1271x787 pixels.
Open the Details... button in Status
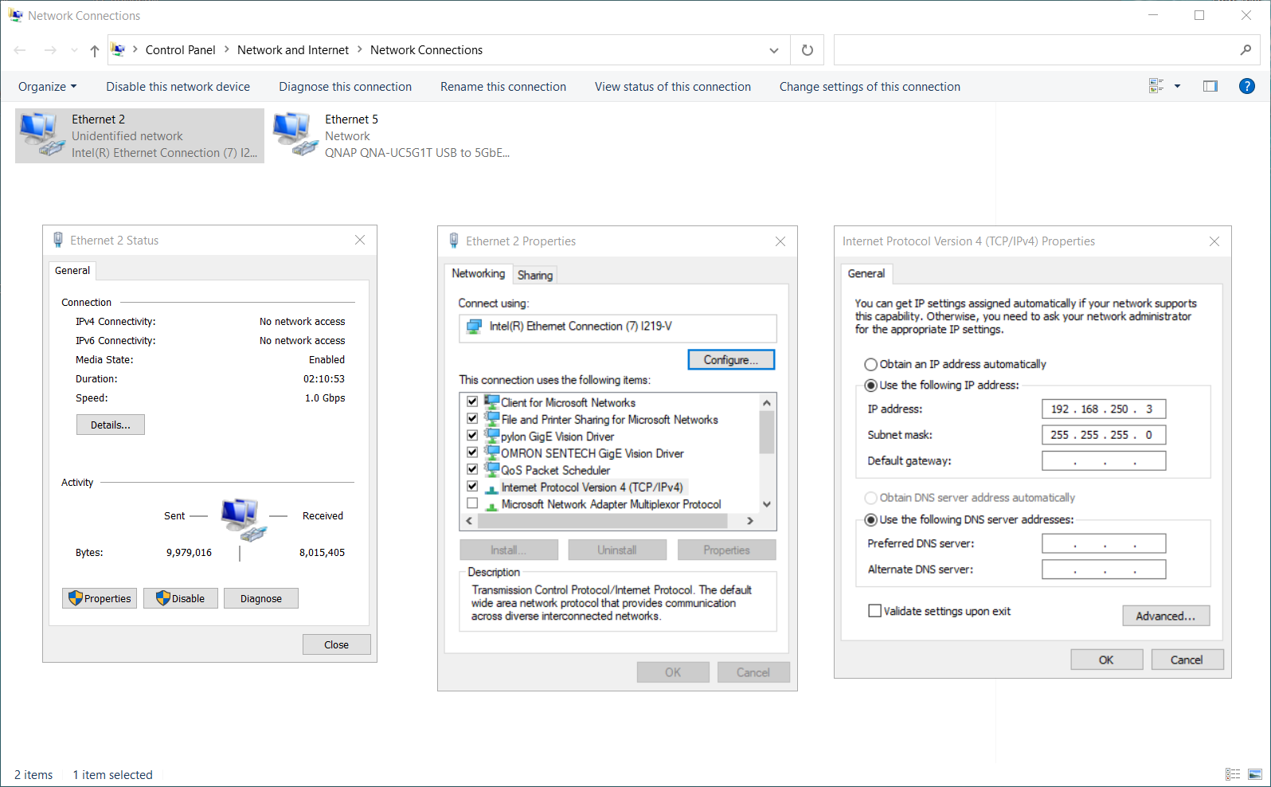(x=110, y=425)
